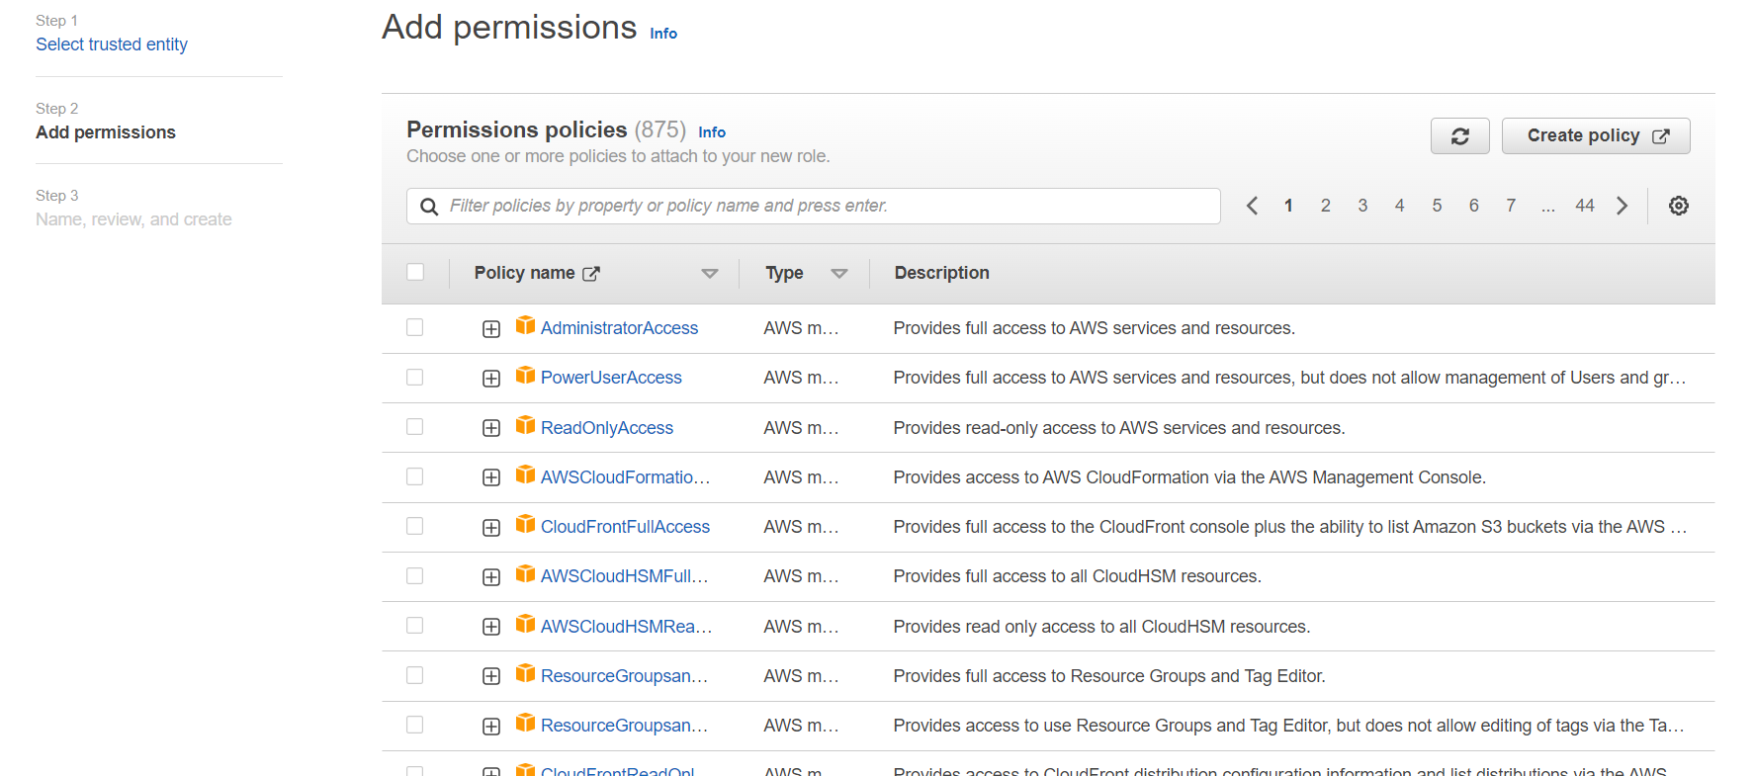Toggle the select-all checkbox in table header
Screen dimensions: 1755x776
(415, 272)
